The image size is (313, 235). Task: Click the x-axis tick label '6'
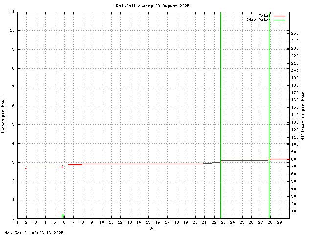tap(64, 222)
